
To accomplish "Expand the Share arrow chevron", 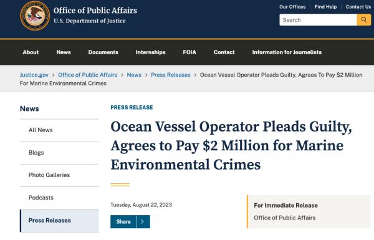I will point(143,222).
